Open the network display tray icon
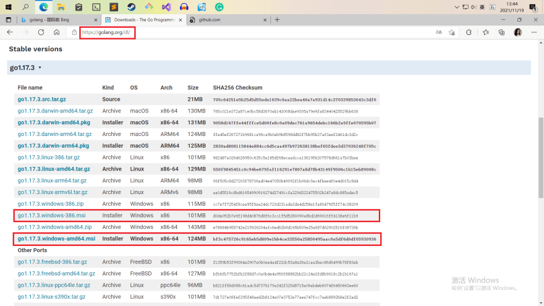 click(x=465, y=7)
